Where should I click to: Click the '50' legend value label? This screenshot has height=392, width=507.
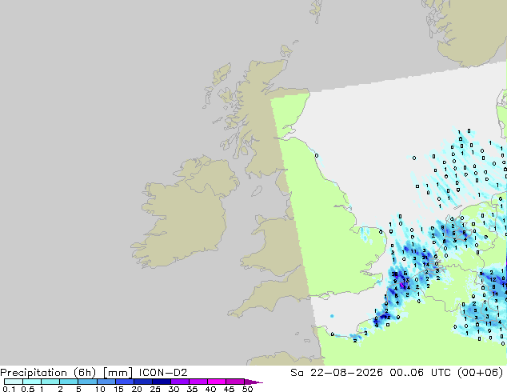pos(248,389)
